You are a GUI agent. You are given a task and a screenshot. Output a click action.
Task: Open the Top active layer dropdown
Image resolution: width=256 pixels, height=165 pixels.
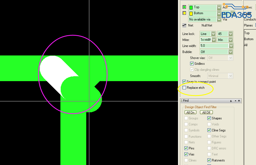(219, 7)
